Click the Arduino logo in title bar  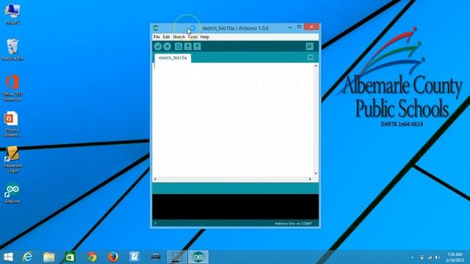156,28
